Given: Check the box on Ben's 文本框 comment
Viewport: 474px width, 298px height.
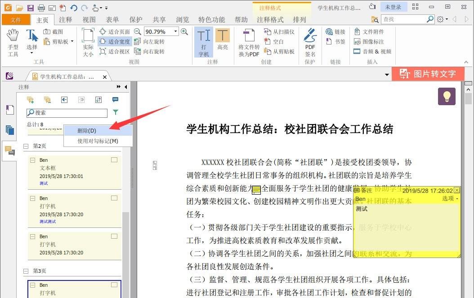Looking at the screenshot, I should pyautogui.click(x=114, y=160).
